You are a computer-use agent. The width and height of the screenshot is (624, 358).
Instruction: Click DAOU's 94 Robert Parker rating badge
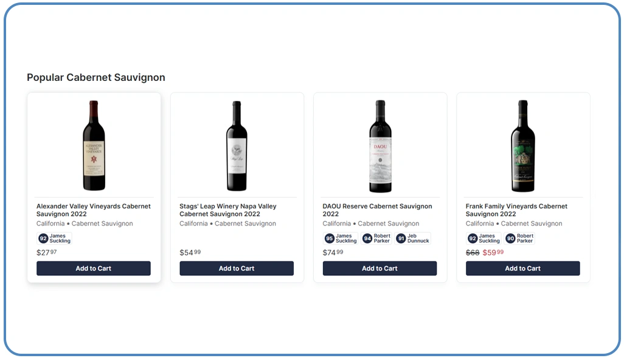[x=376, y=239]
